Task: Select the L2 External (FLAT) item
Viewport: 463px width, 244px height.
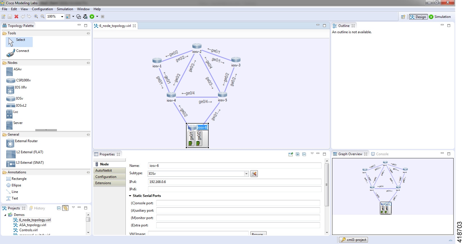Action: click(x=25, y=154)
